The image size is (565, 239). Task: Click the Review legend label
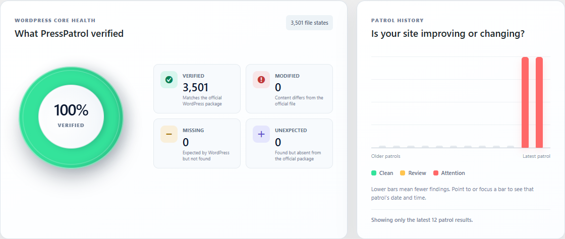point(417,173)
